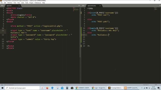This screenshot has width=161, height=90.
Task: Open the View menu
Action: (19, 3)
